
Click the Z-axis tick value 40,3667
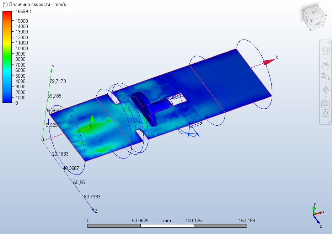(71, 168)
